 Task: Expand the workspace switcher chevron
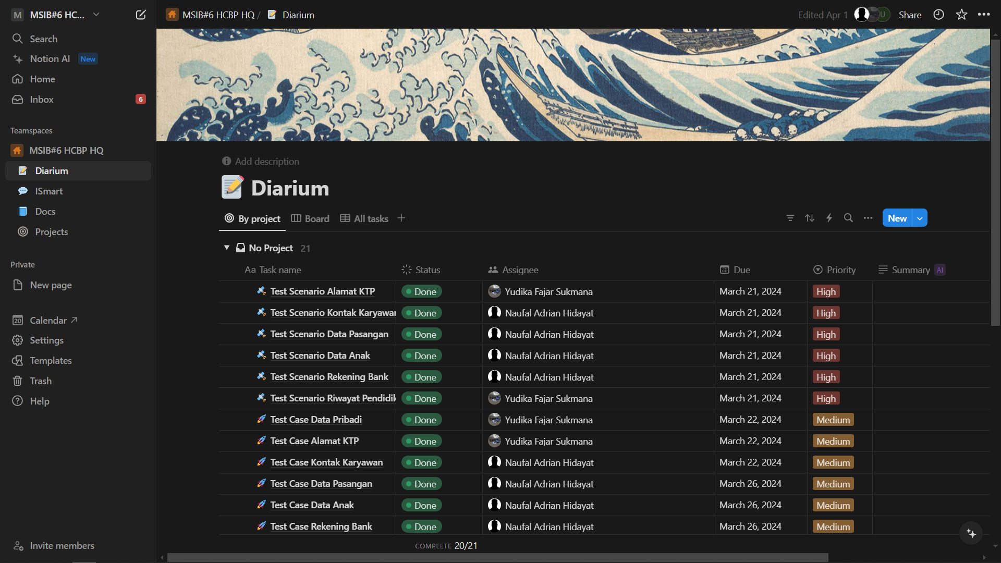96,15
